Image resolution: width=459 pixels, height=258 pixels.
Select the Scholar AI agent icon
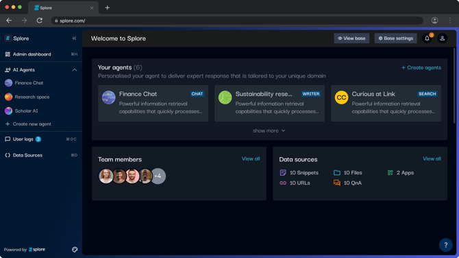pos(8,111)
